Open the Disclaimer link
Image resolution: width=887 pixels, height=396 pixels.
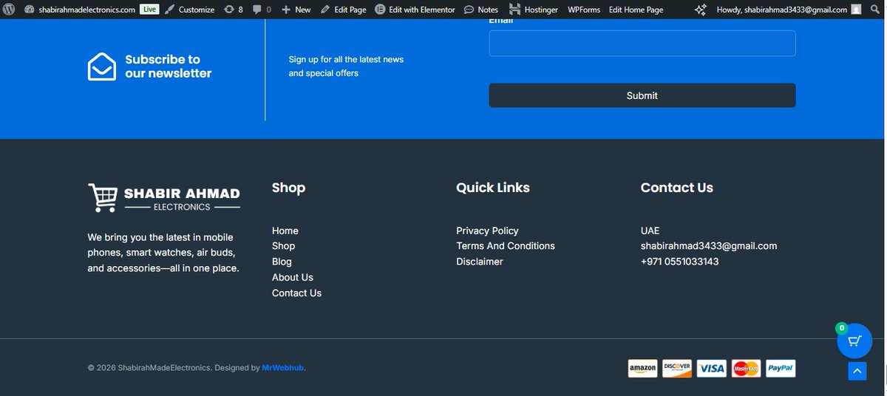tap(480, 262)
